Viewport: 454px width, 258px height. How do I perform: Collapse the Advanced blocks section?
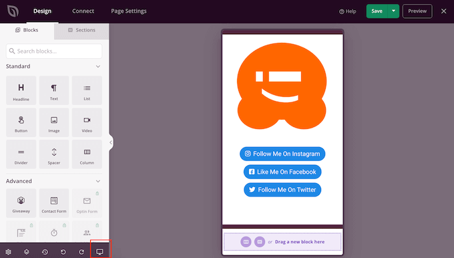98,181
